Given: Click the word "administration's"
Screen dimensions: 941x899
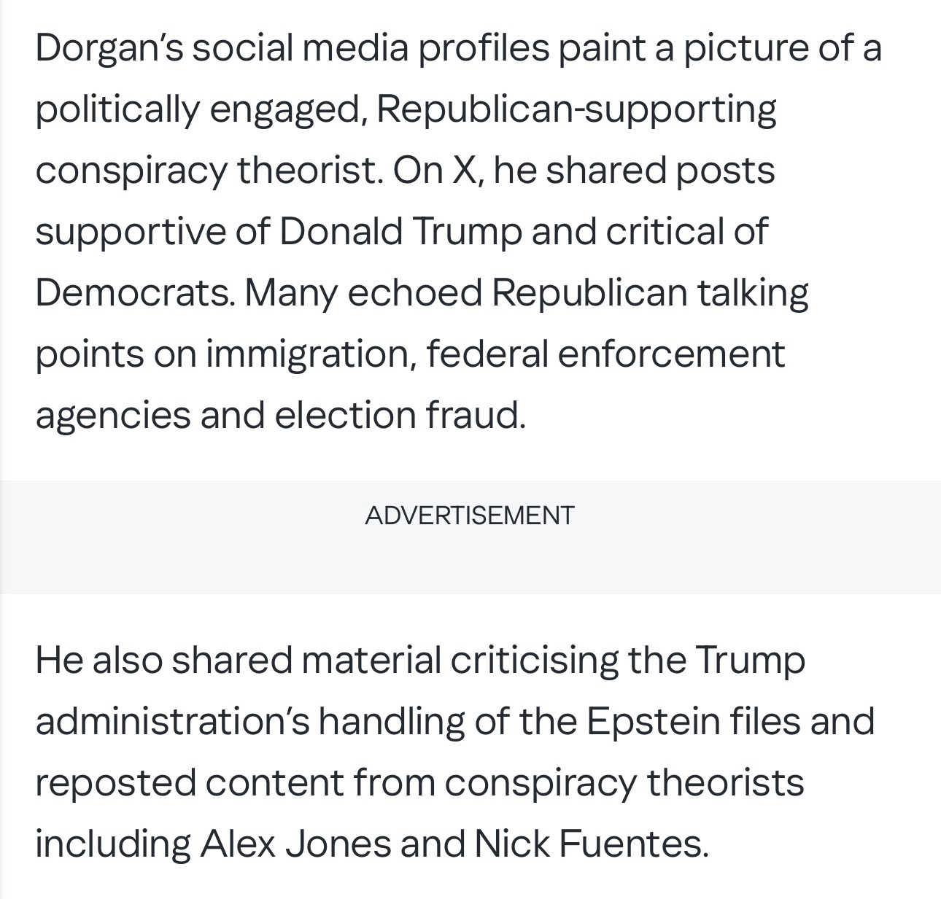Looking at the screenshot, I should click(172, 721).
